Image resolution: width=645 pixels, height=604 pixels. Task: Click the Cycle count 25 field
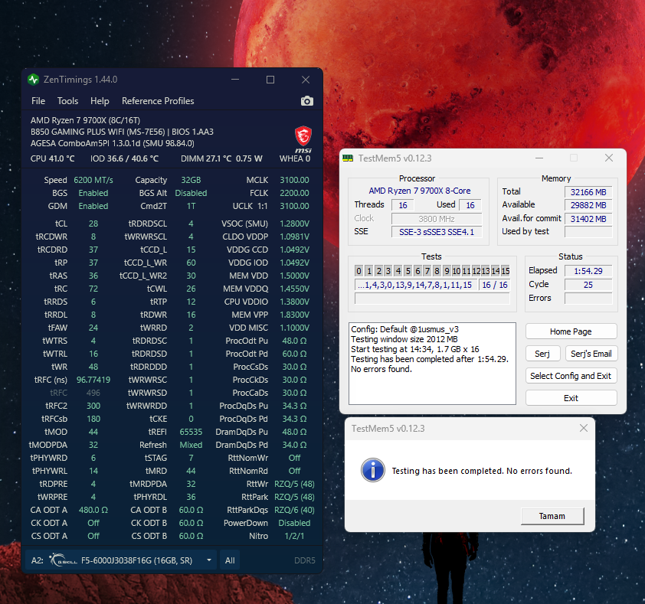[588, 285]
